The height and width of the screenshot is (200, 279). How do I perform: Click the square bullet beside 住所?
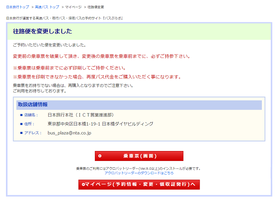tap(21, 124)
